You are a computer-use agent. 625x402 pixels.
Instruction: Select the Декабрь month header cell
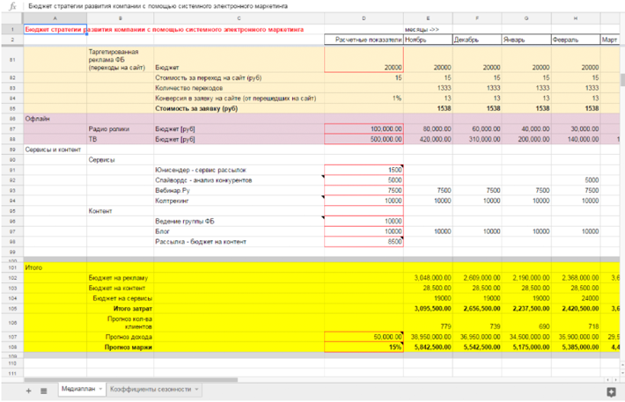click(477, 40)
